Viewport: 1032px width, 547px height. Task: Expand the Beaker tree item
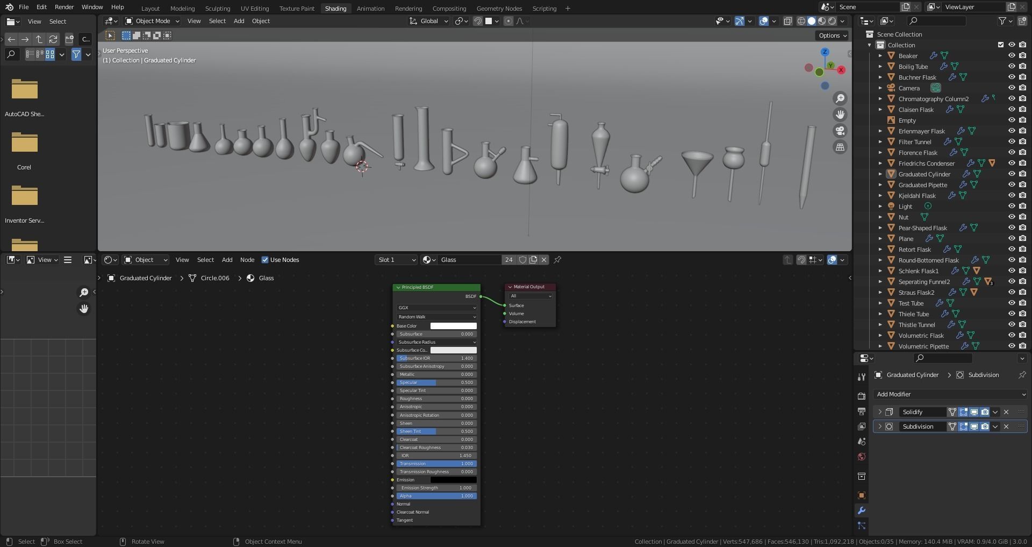[x=880, y=55]
